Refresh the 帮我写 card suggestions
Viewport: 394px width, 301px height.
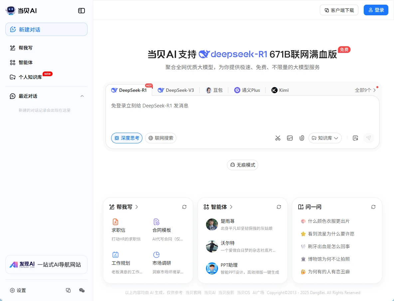184,207
